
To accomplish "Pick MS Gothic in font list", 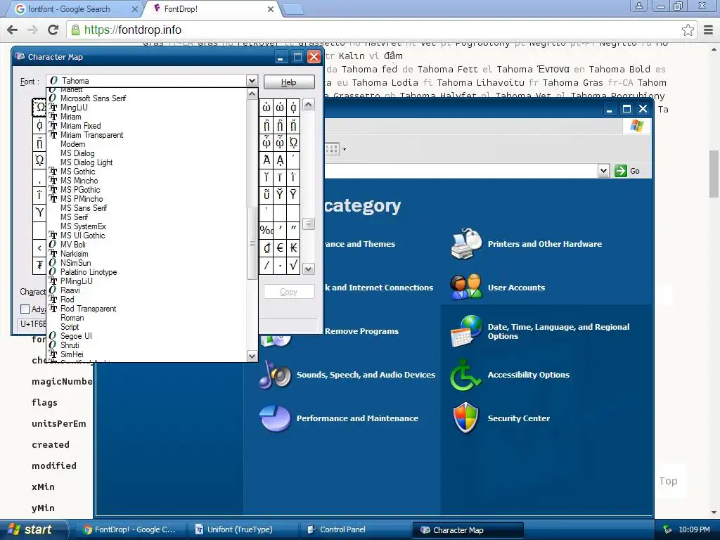I will (x=77, y=172).
